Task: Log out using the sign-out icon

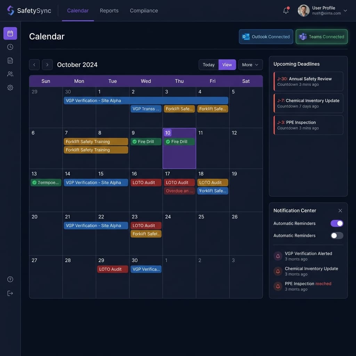Action: (x=10, y=293)
